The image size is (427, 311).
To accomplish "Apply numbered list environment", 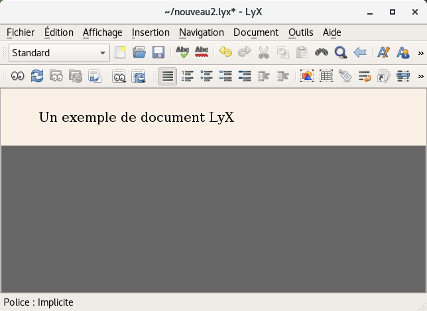I will click(188, 76).
